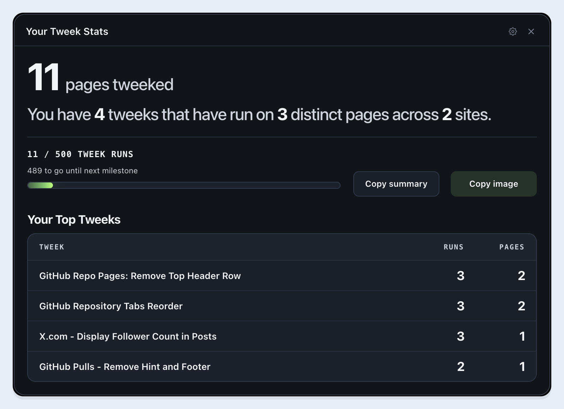Close the Tweek Stats dialog
The image size is (564, 409).
tap(531, 31)
